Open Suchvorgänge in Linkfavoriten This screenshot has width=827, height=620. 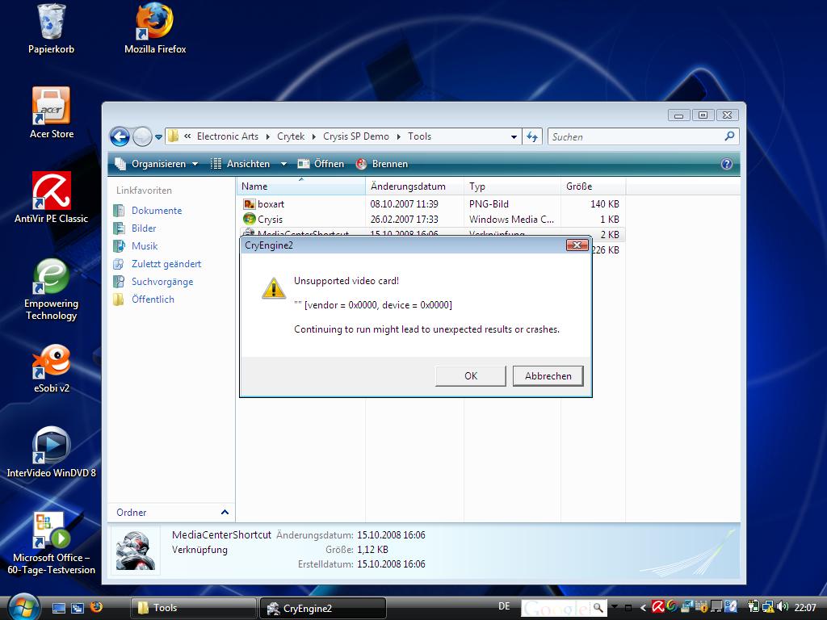pyautogui.click(x=153, y=282)
